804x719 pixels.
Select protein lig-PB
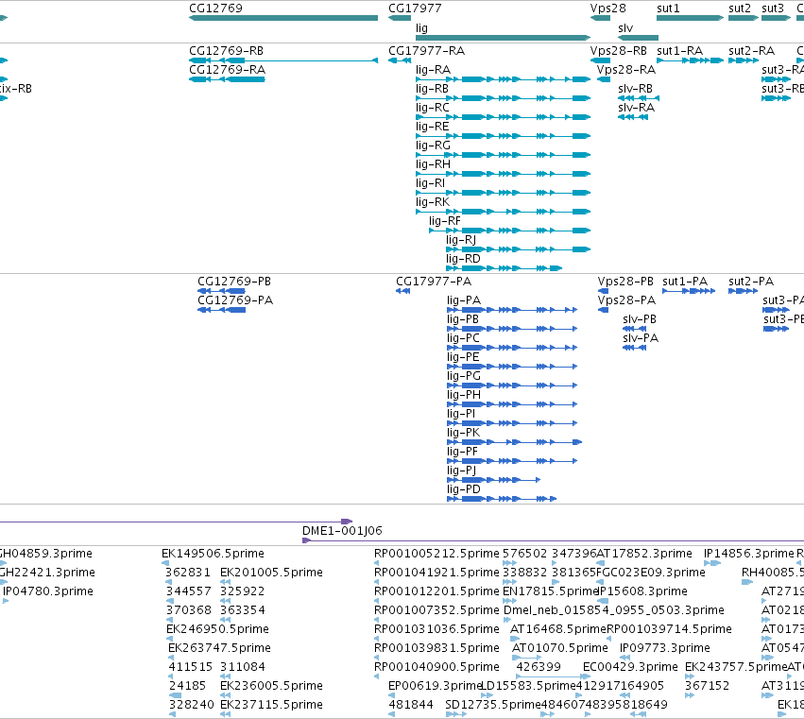(x=512, y=329)
